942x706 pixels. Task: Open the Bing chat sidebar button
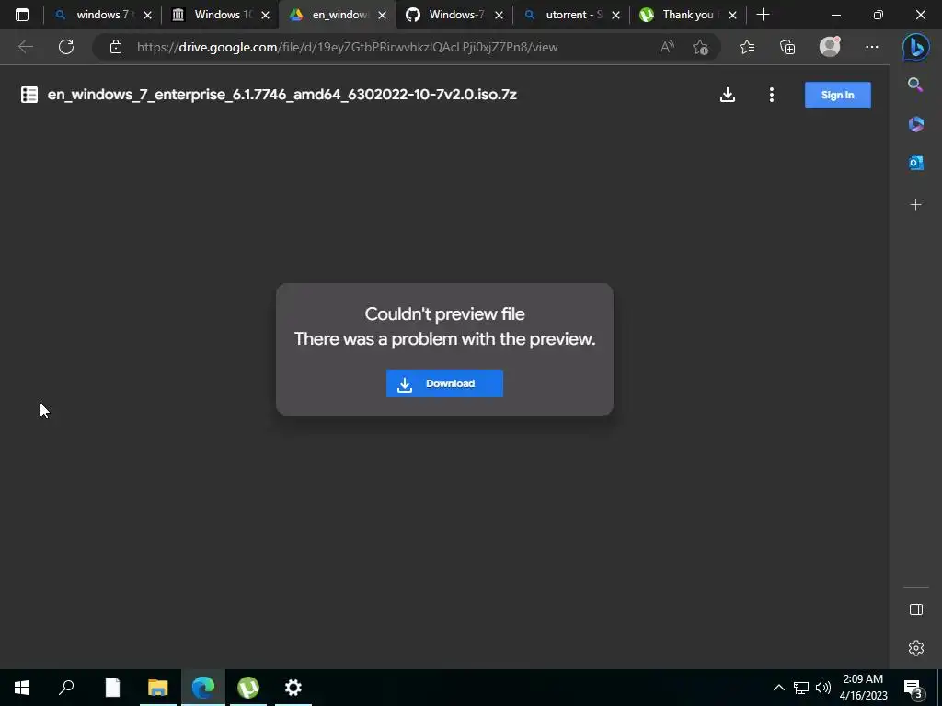tap(915, 48)
